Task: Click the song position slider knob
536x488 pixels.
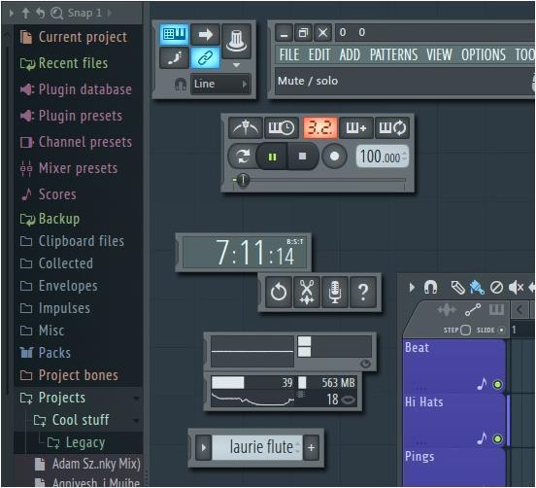Action: tap(243, 180)
